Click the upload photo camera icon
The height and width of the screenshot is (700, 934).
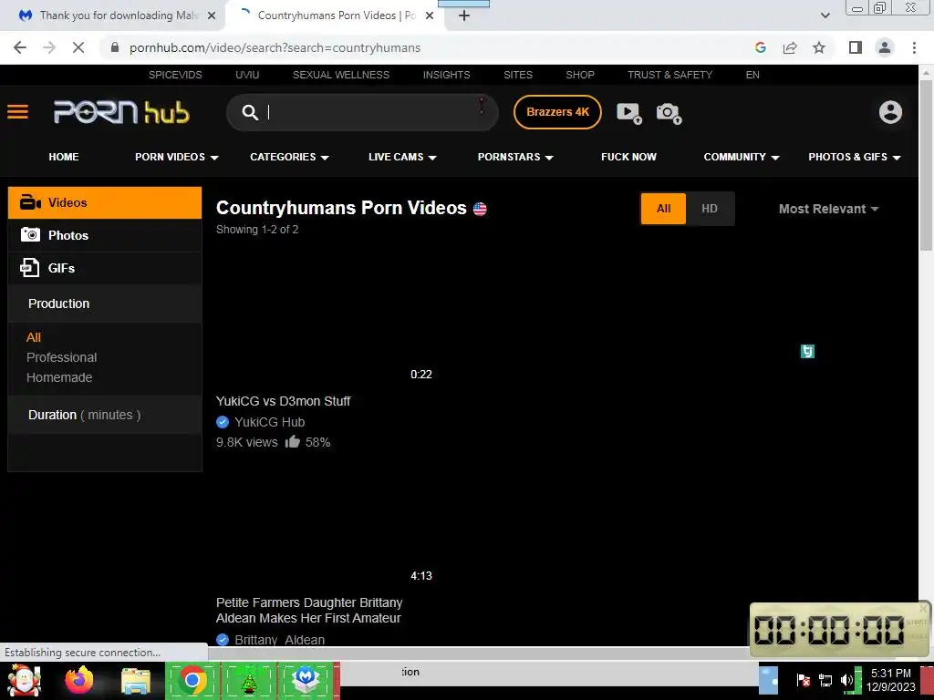[x=669, y=112]
